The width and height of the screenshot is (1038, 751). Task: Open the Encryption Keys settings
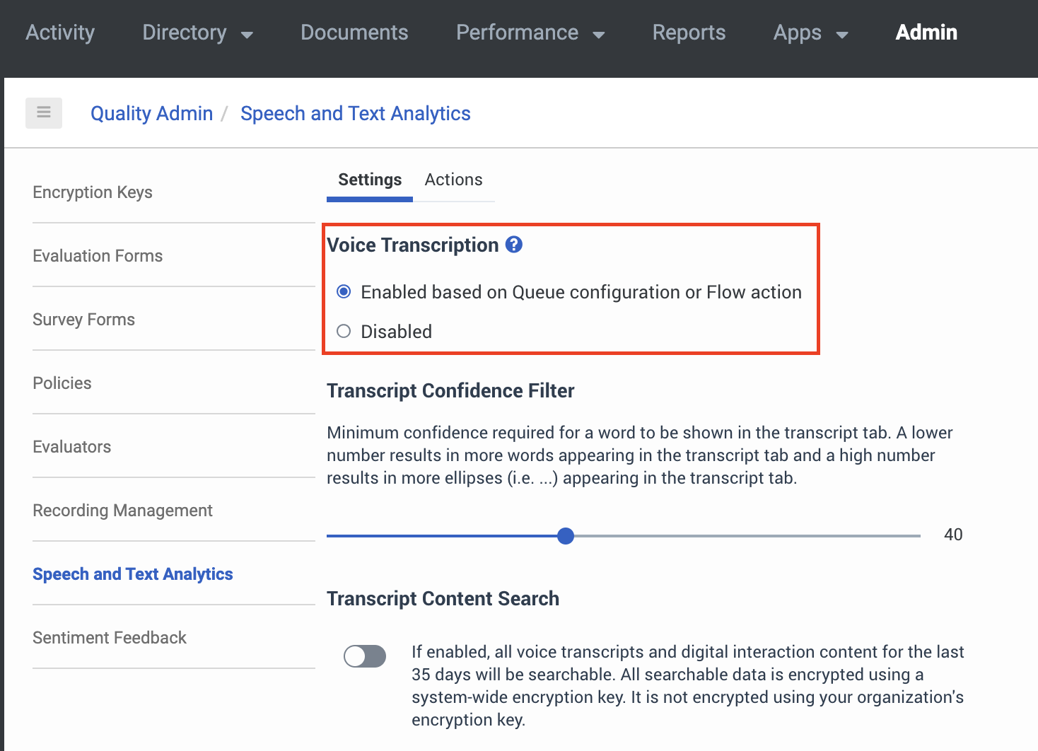pyautogui.click(x=93, y=192)
